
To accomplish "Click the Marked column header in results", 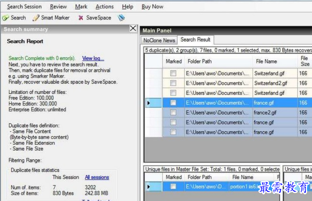I will click(x=174, y=61).
